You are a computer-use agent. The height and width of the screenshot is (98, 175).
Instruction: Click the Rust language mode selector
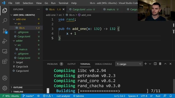tap(158, 96)
